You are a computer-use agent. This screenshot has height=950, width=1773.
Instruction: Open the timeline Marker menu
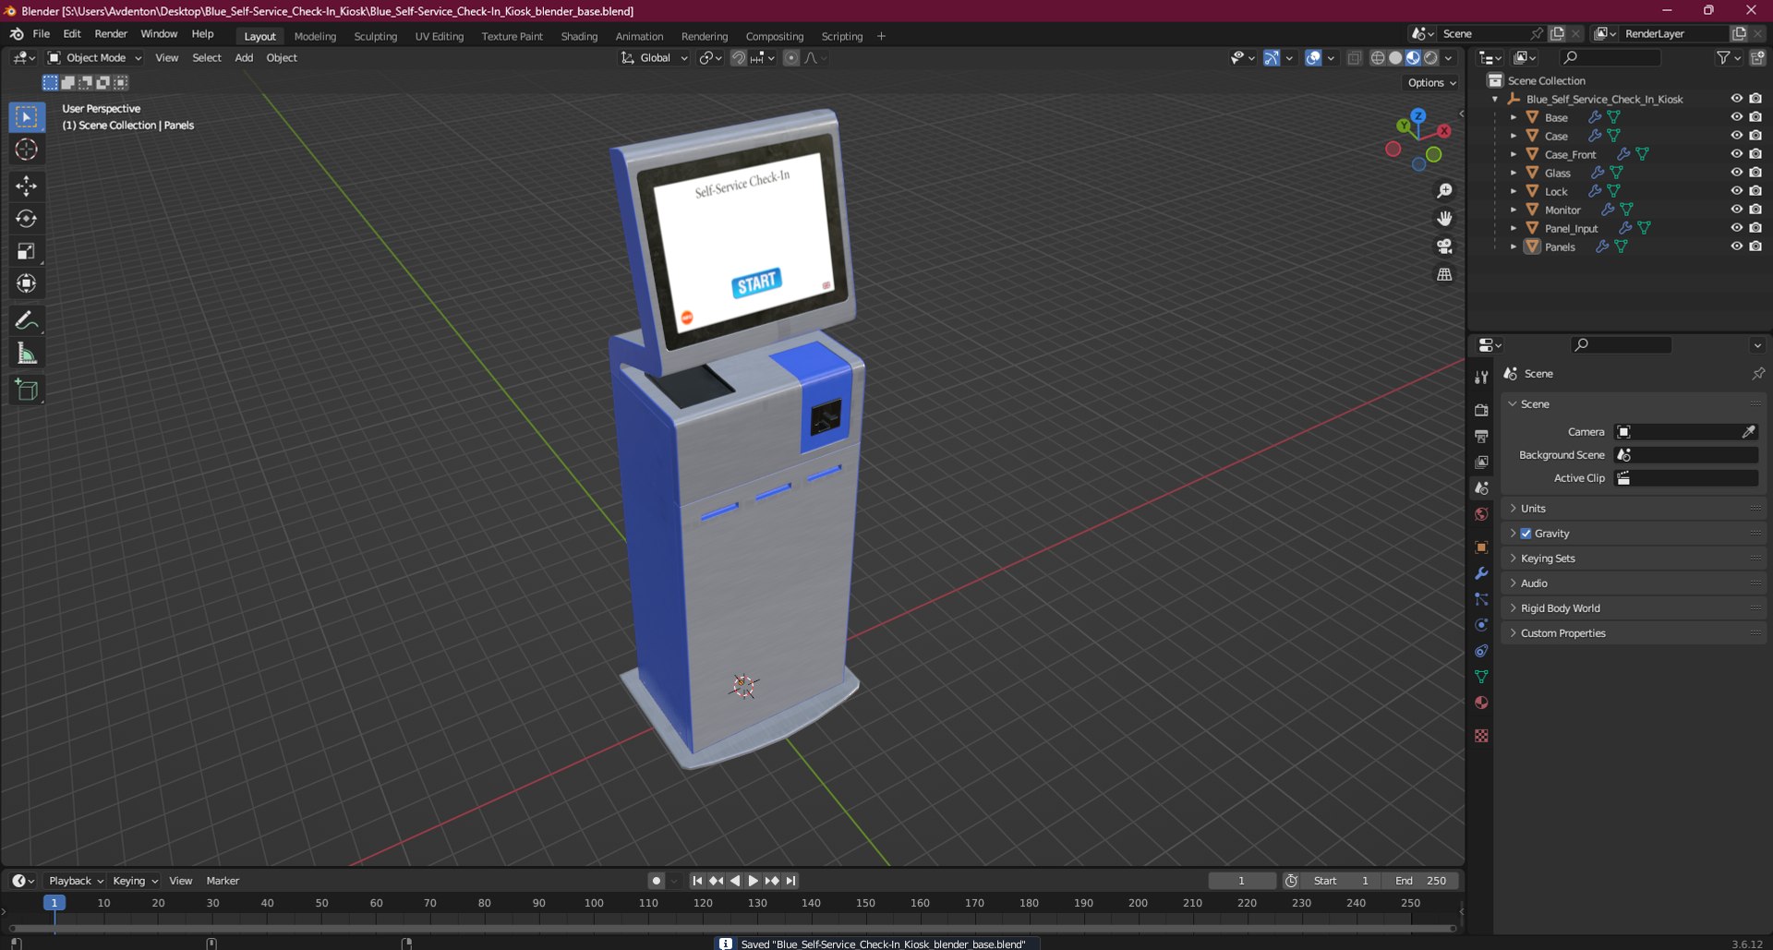(x=223, y=881)
